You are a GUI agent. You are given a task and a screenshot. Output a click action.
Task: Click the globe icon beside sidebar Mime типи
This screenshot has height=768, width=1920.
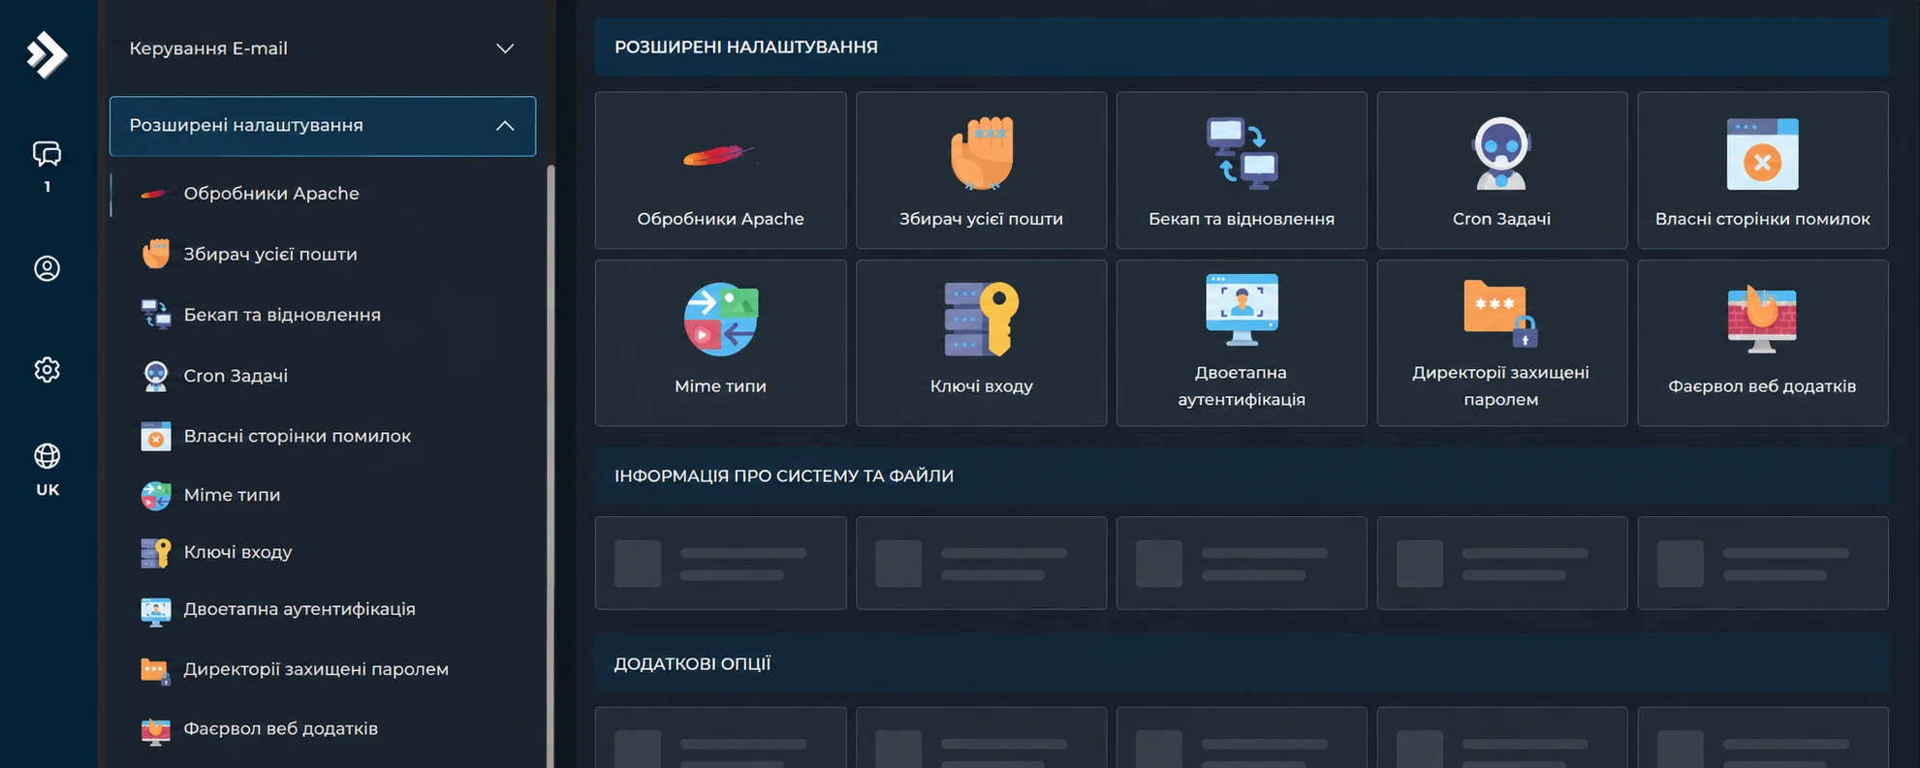[155, 495]
